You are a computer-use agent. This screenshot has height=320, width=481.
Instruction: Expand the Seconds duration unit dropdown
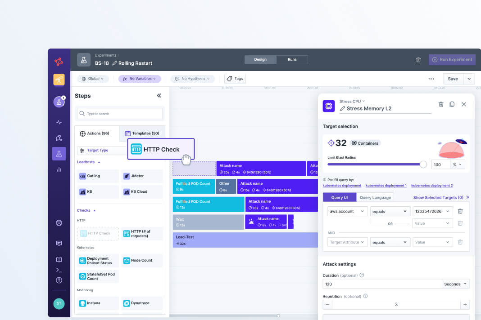[x=456, y=284]
